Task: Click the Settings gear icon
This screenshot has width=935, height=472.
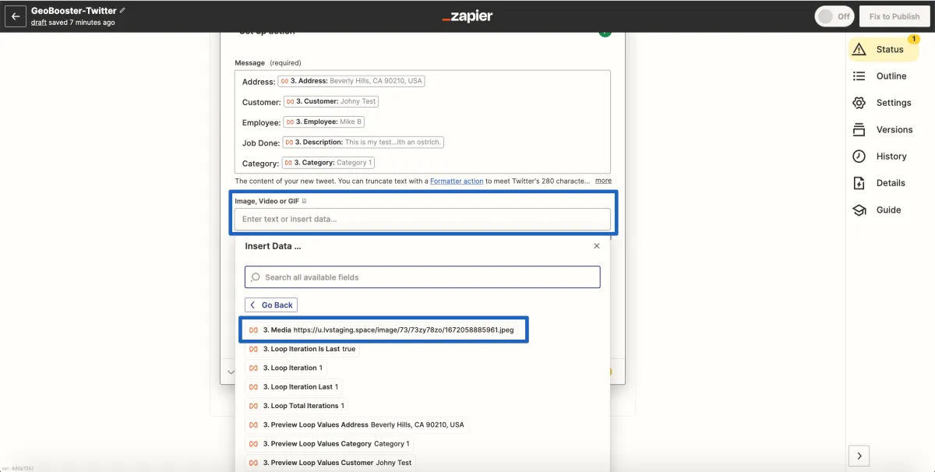Action: point(859,103)
